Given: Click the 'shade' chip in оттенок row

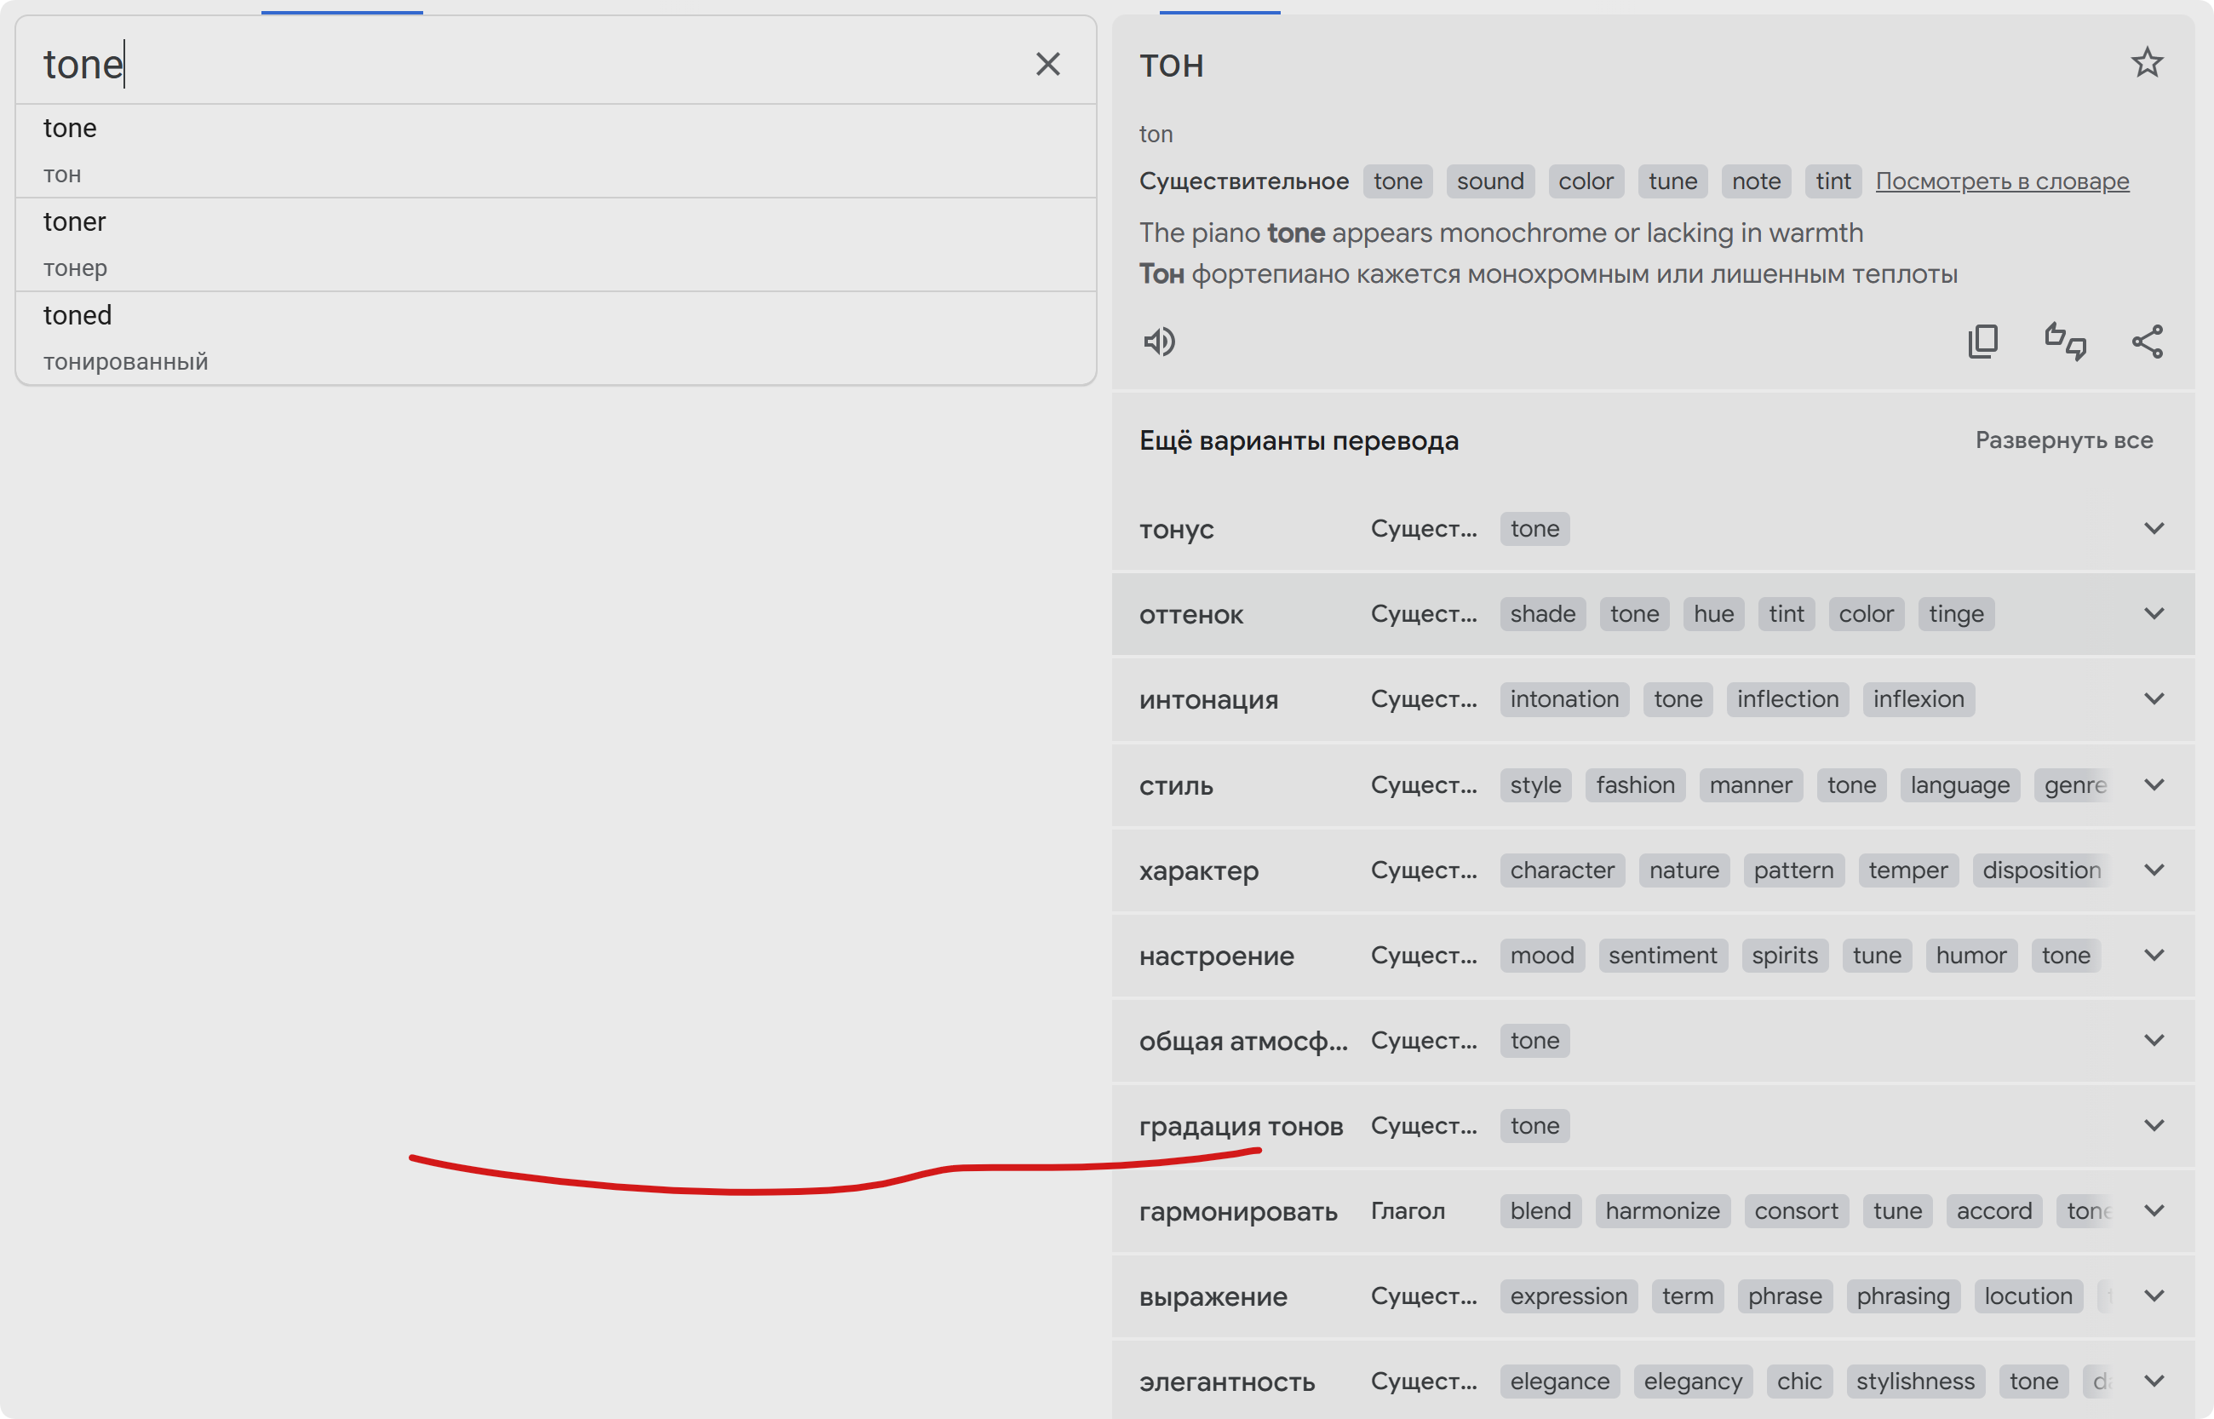Looking at the screenshot, I should tap(1541, 613).
